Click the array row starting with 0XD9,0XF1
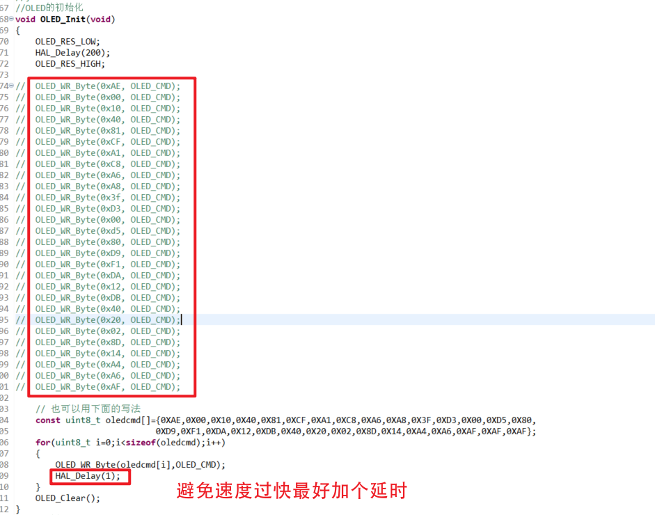This screenshot has width=655, height=515. click(x=346, y=431)
